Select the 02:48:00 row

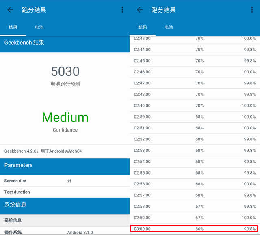[195, 95]
